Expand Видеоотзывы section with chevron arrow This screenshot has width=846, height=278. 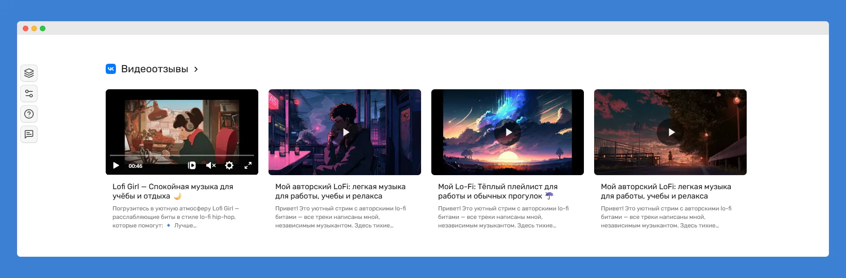coord(196,69)
